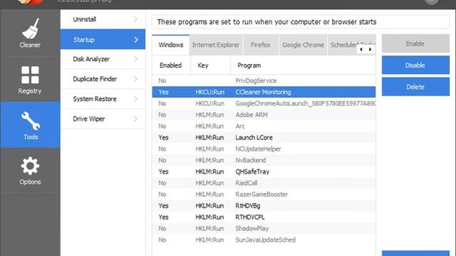Open the Options gear icon
This screenshot has width=456, height=256.
[30, 166]
